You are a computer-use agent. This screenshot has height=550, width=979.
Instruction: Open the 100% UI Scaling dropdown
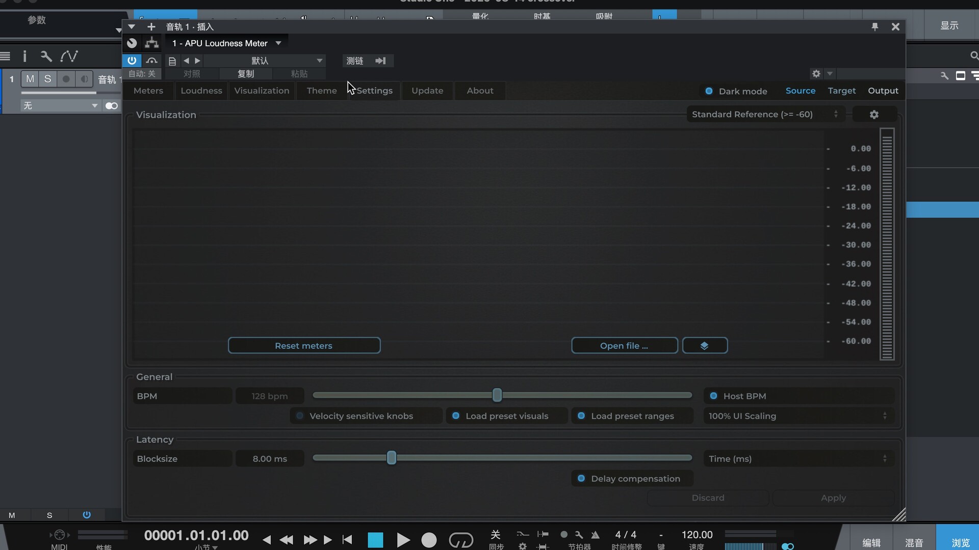click(798, 416)
